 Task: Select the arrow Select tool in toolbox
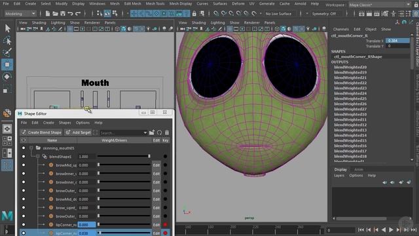point(7,28)
